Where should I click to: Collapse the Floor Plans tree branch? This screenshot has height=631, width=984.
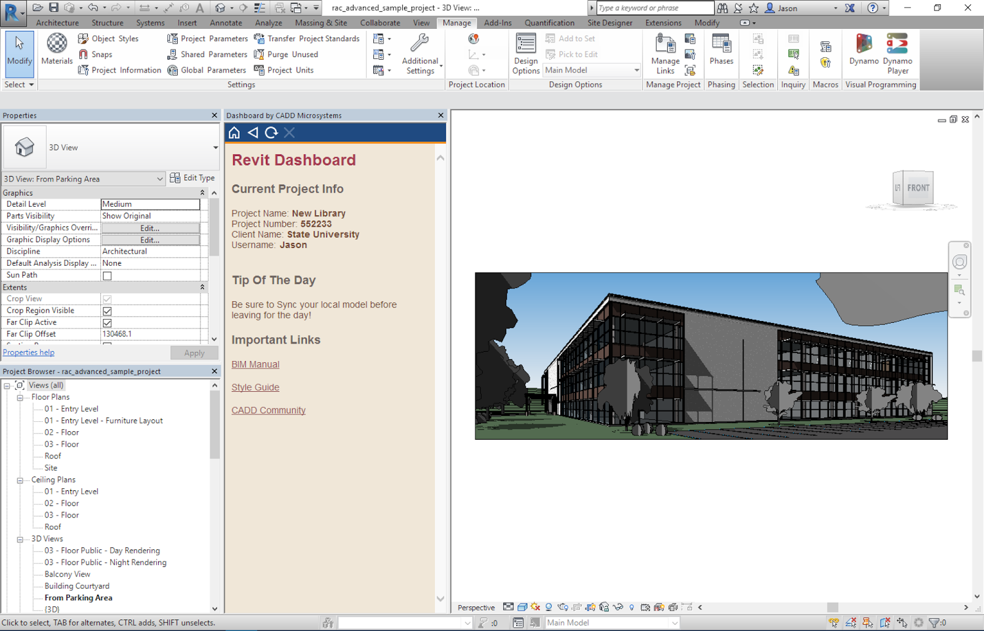point(22,397)
